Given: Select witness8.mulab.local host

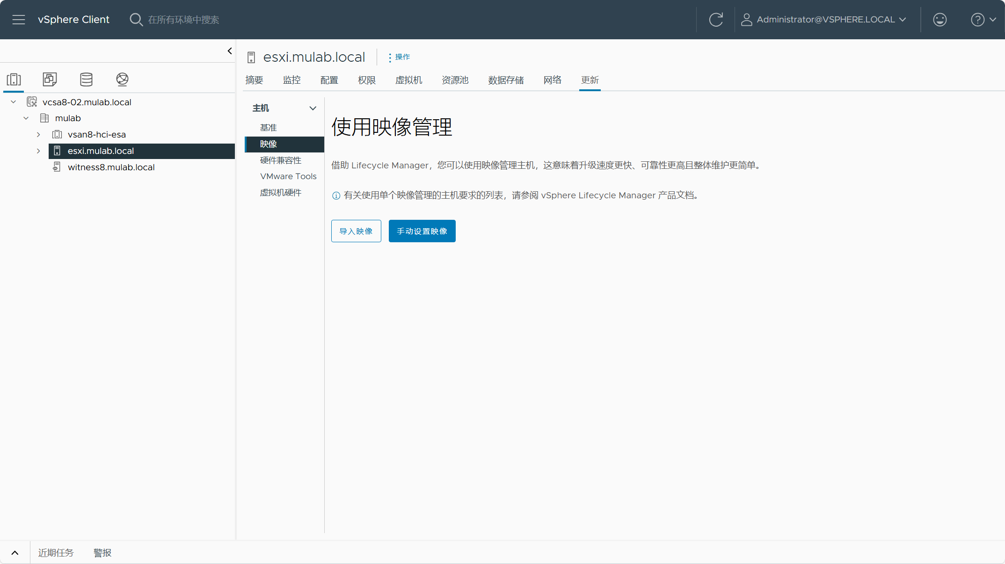Looking at the screenshot, I should coord(111,167).
